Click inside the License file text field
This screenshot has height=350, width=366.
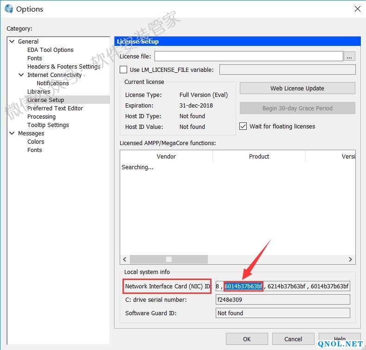[248, 57]
